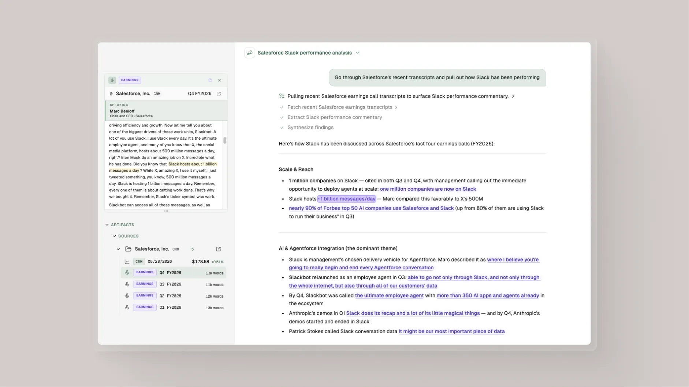Open 'more than 350 AI apps and agents' citation
The width and height of the screenshot is (689, 387).
(x=488, y=296)
